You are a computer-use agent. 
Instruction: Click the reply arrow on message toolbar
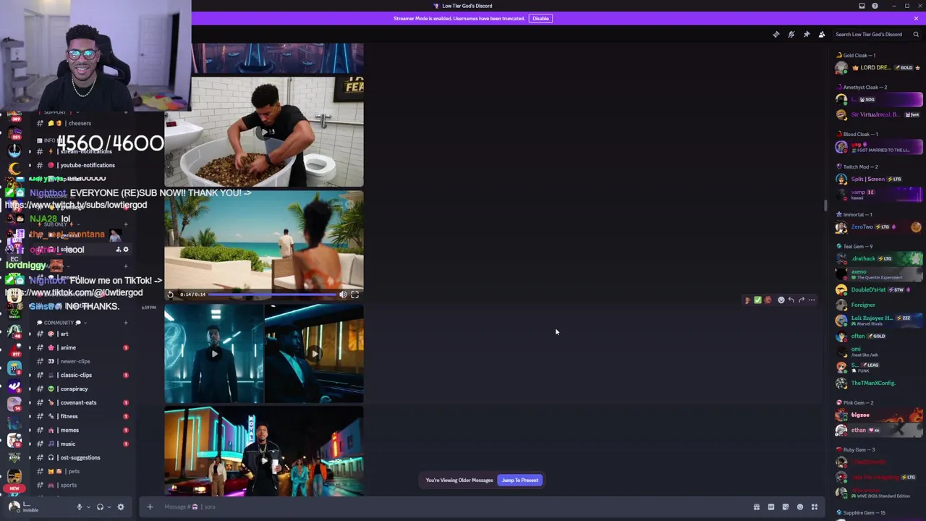click(791, 300)
